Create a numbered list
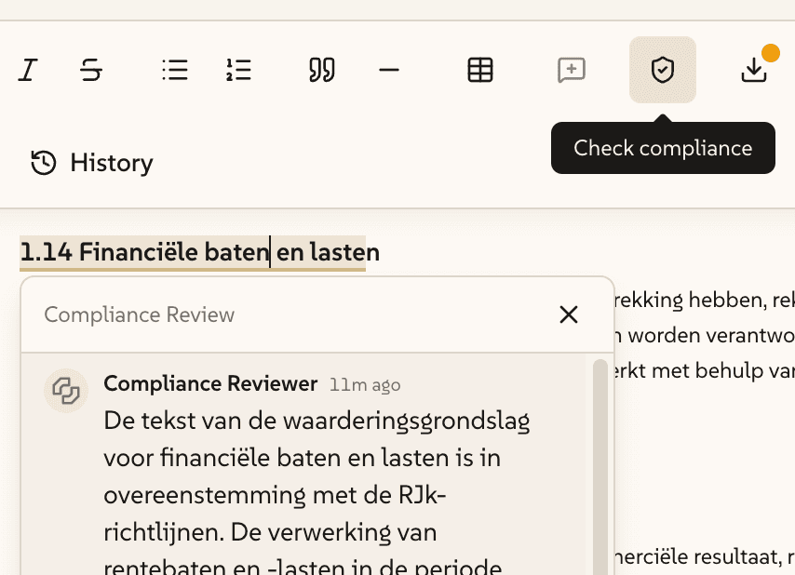This screenshot has width=795, height=575. pos(238,70)
